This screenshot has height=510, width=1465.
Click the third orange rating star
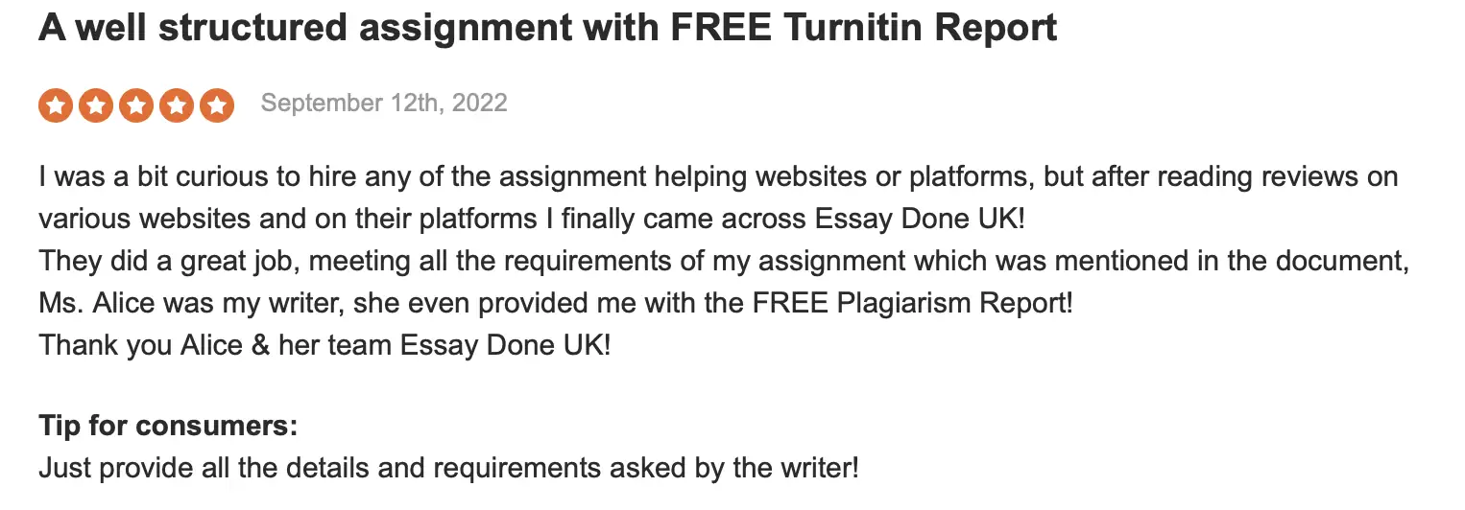(x=136, y=105)
